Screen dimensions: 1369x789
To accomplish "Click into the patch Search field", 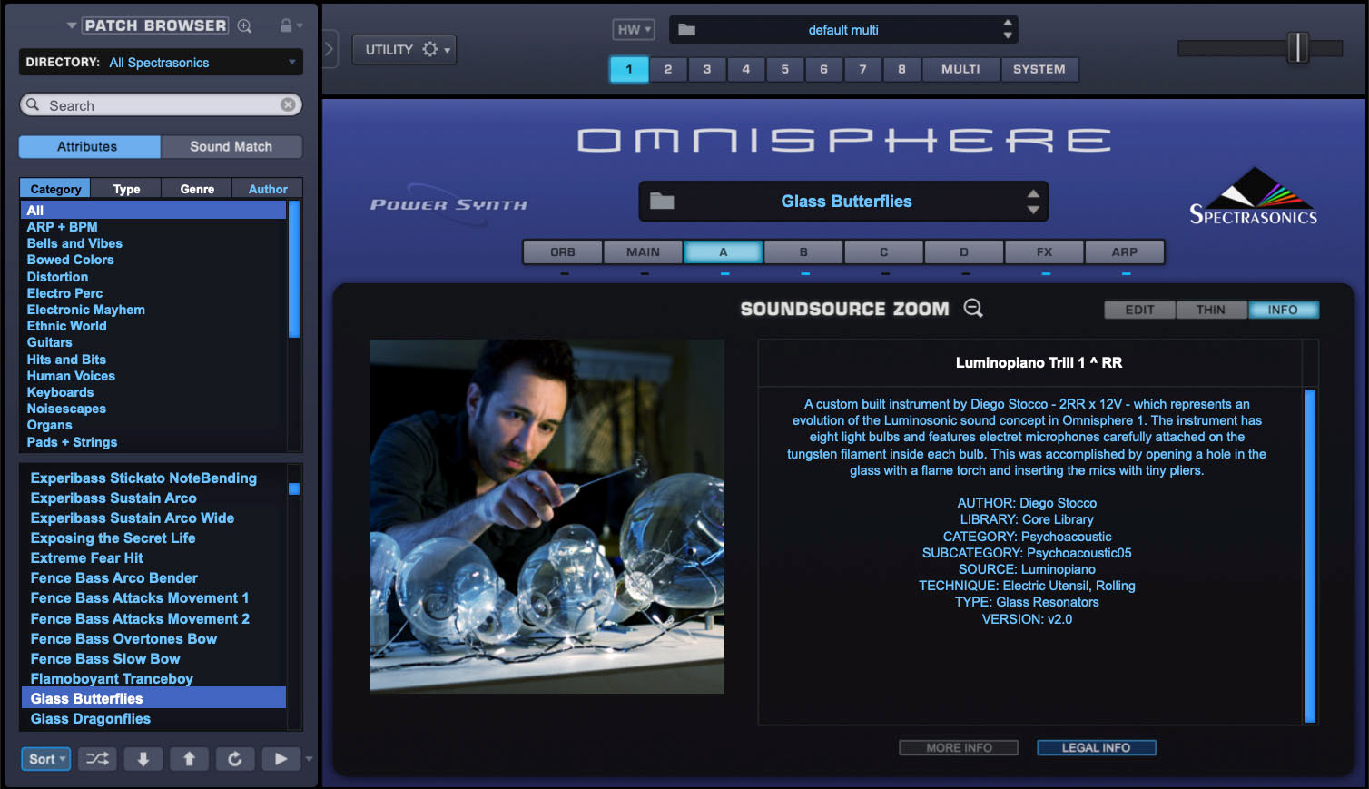I will click(x=161, y=105).
